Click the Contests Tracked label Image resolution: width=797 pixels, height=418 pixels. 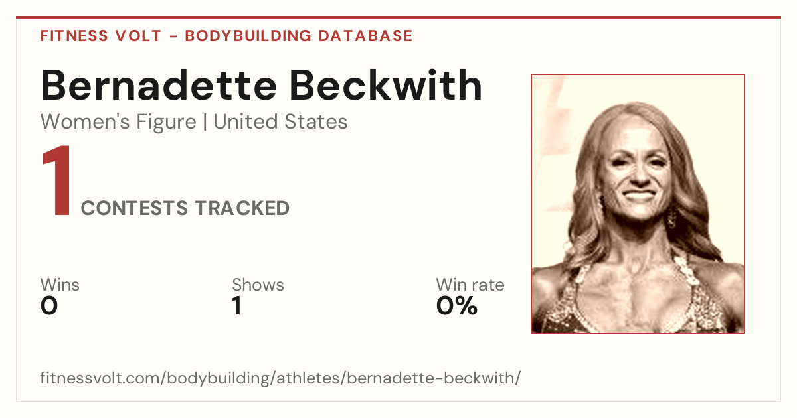(x=185, y=208)
